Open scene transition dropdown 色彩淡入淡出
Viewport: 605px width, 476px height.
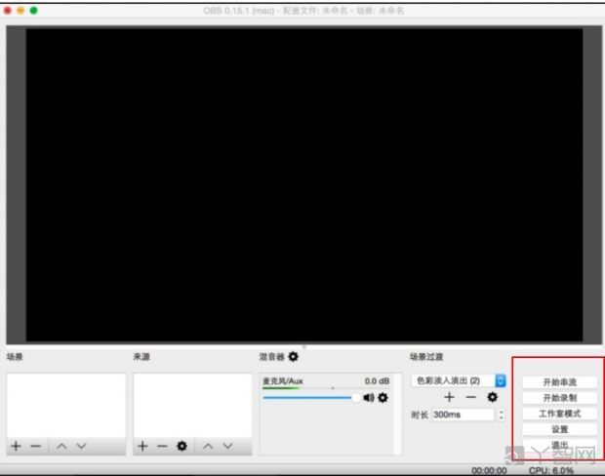tap(459, 380)
